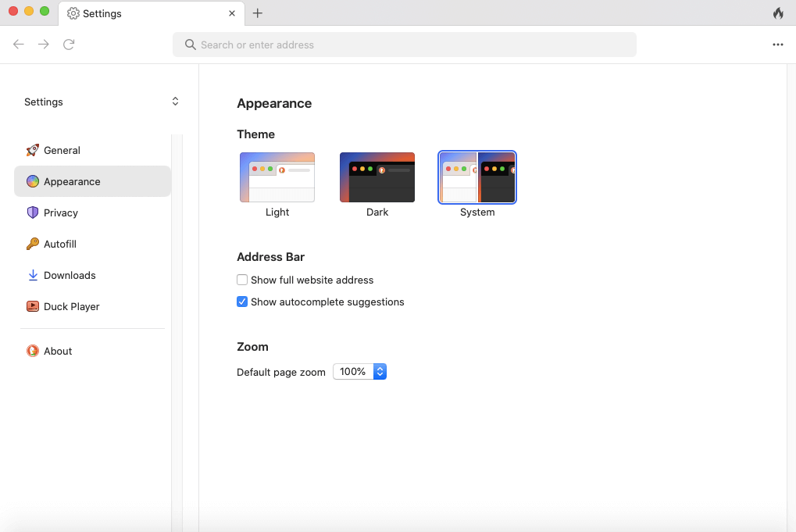Close the Settings tab
Viewport: 796px width, 532px height.
click(x=232, y=13)
